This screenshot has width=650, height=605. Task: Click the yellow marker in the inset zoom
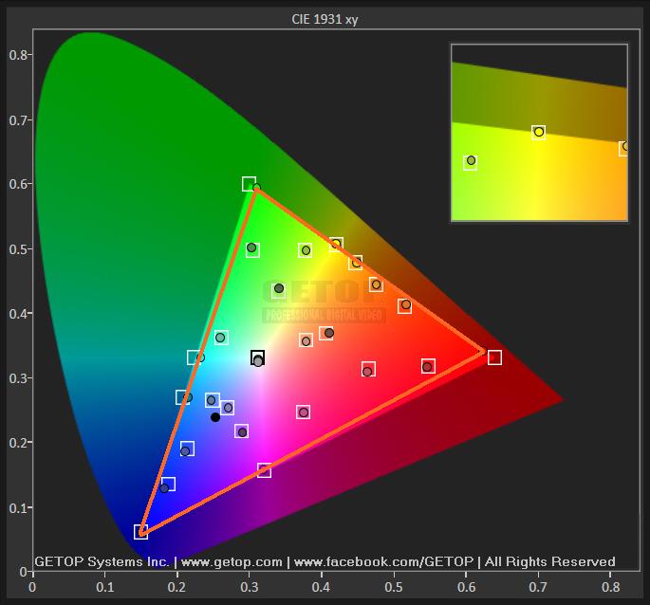(538, 132)
